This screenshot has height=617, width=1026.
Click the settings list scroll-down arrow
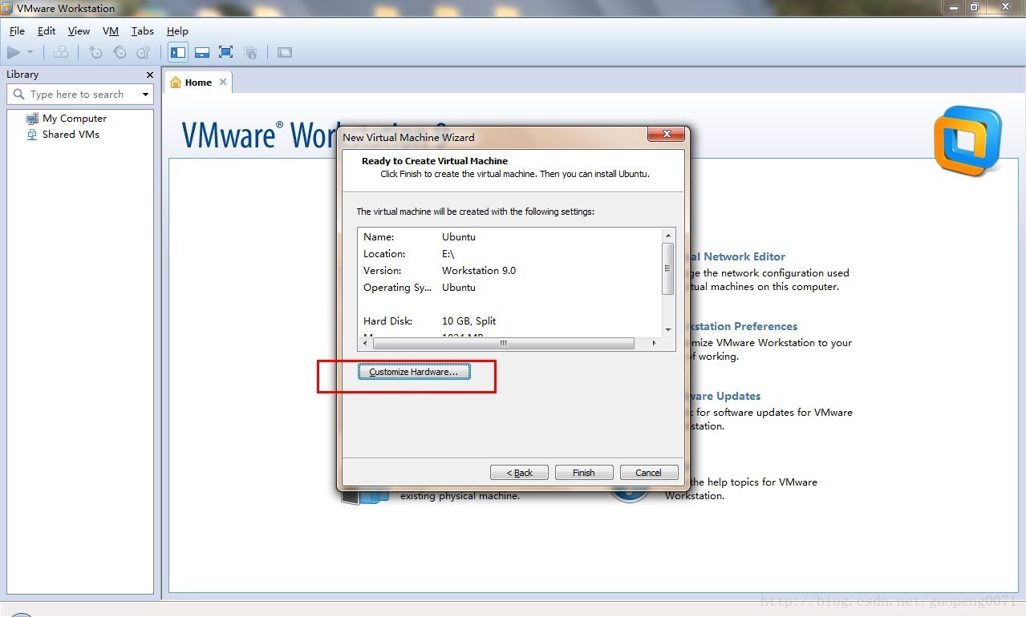[x=668, y=329]
